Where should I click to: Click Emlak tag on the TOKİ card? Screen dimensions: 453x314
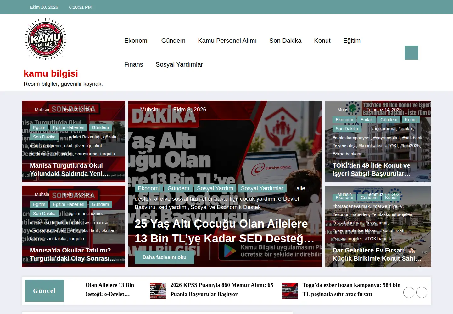click(x=366, y=120)
